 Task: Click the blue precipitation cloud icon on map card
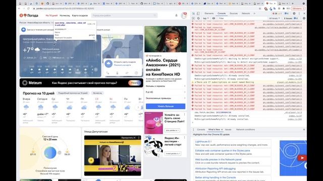coord(109,64)
